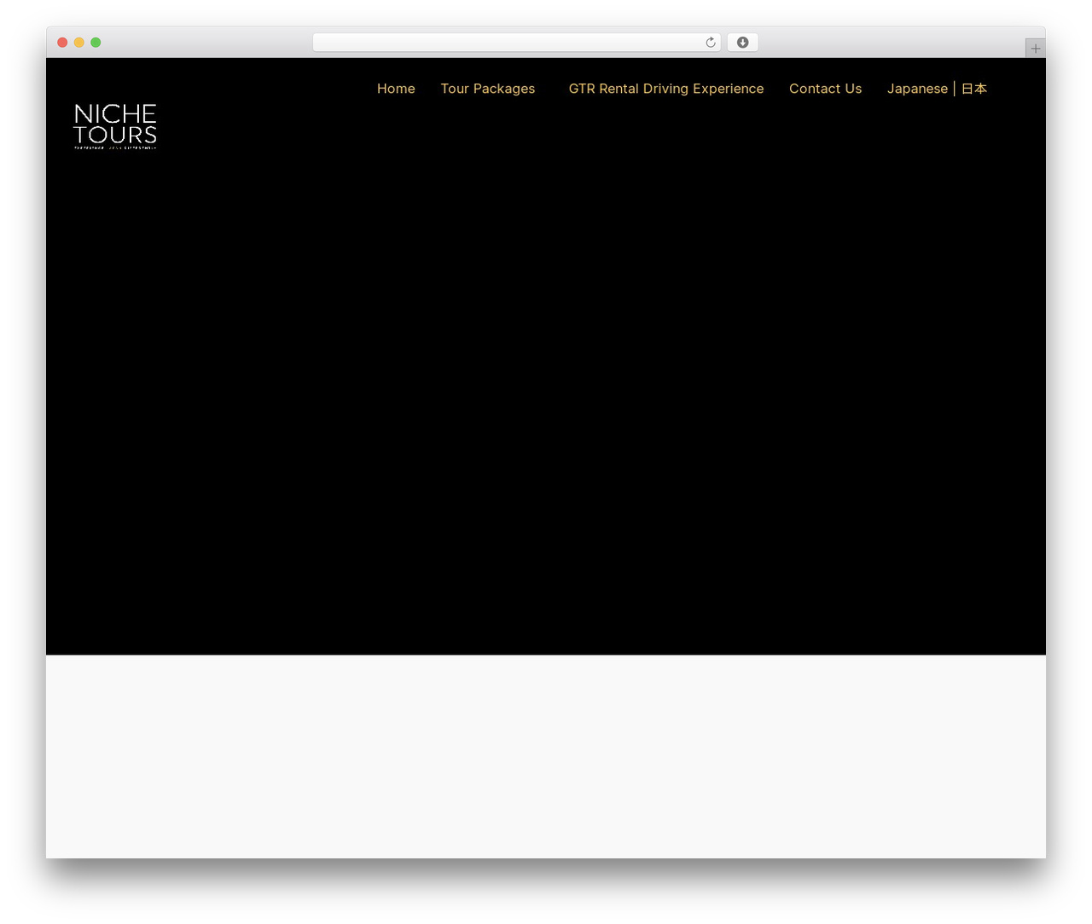
Task: Add a new browser tab
Action: click(x=1035, y=49)
